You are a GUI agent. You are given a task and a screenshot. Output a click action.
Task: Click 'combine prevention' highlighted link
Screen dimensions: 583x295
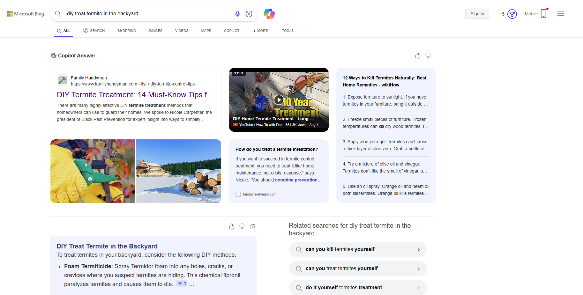296,180
